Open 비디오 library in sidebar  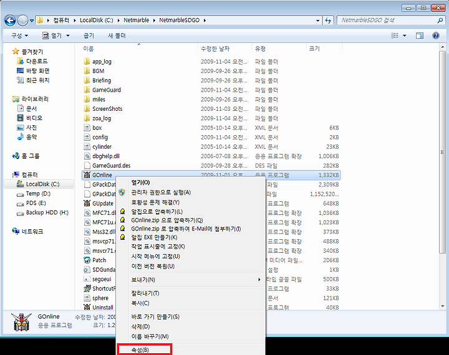point(29,118)
